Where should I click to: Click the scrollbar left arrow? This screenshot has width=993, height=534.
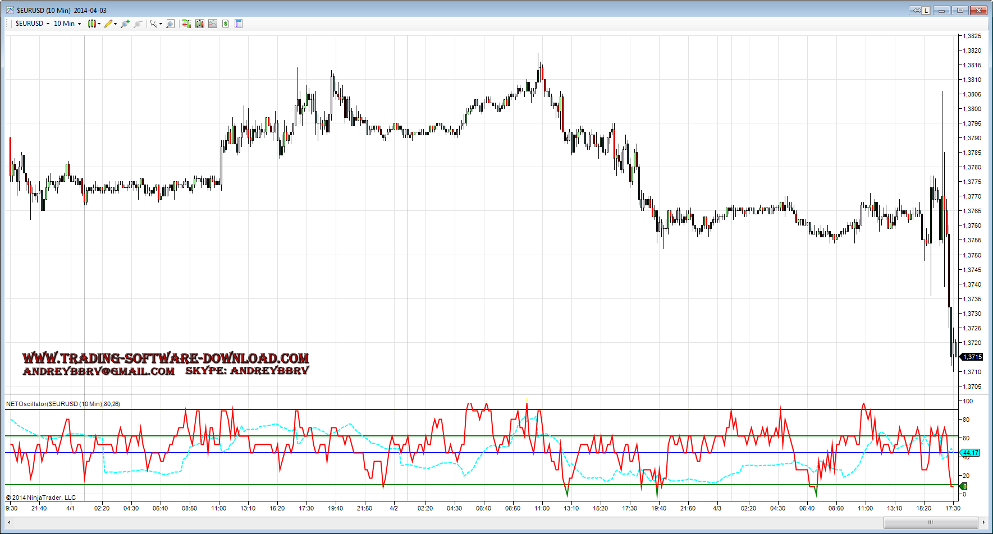pos(9,523)
